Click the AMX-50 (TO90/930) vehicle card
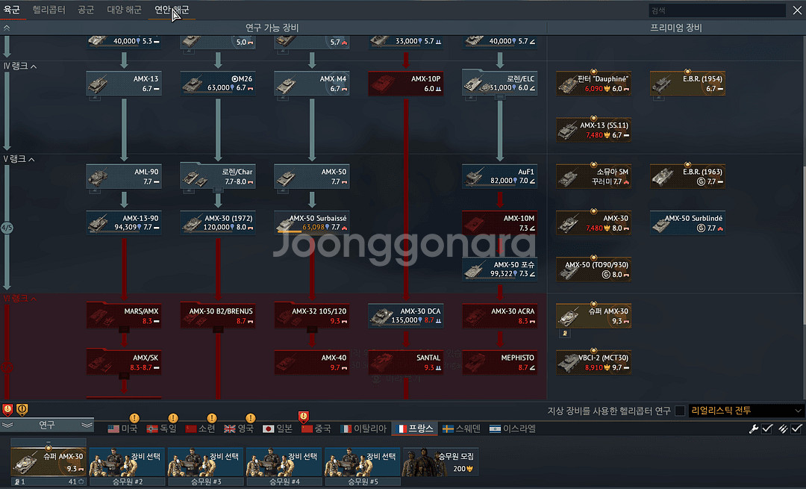806x489 pixels. [x=594, y=270]
